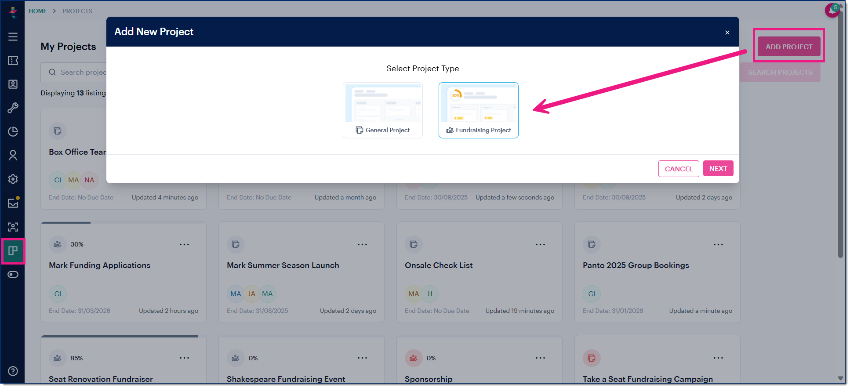Image resolution: width=850 pixels, height=388 pixels.
Task: Open the contacts card icon in sidebar
Action: (x=13, y=84)
